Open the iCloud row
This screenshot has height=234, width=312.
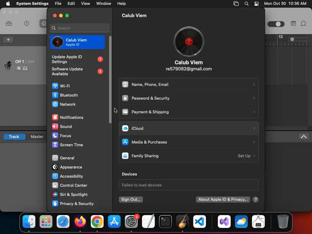point(189,129)
